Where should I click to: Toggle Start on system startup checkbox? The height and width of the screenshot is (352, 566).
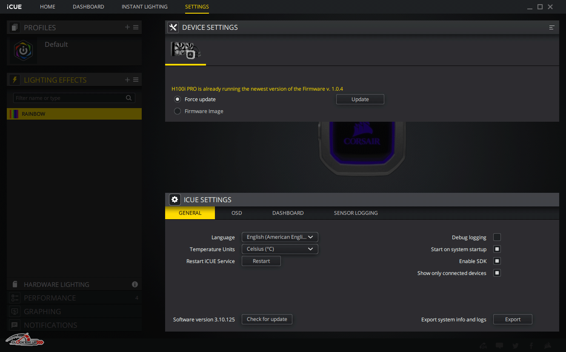click(x=497, y=249)
